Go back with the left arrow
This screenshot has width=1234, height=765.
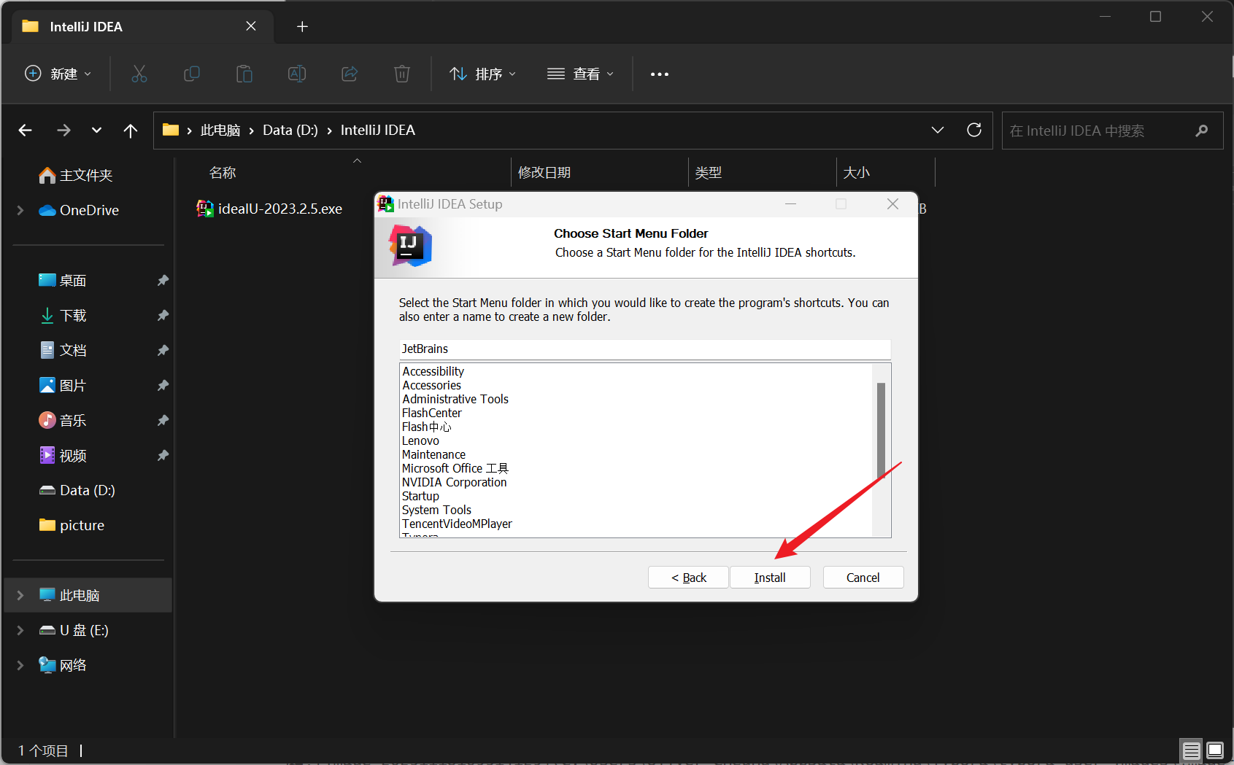click(26, 130)
